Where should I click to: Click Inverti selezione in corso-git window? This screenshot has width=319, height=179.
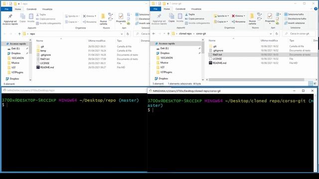[295, 23]
